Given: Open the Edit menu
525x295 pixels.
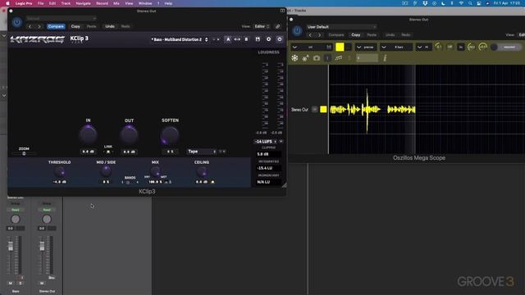Looking at the screenshot, I should [x=52, y=3].
